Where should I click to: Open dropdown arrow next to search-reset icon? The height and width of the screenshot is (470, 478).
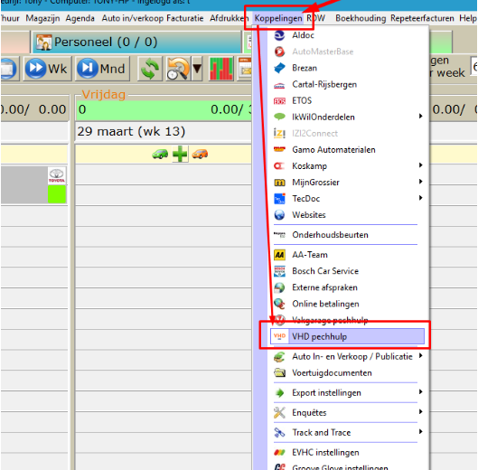197,69
